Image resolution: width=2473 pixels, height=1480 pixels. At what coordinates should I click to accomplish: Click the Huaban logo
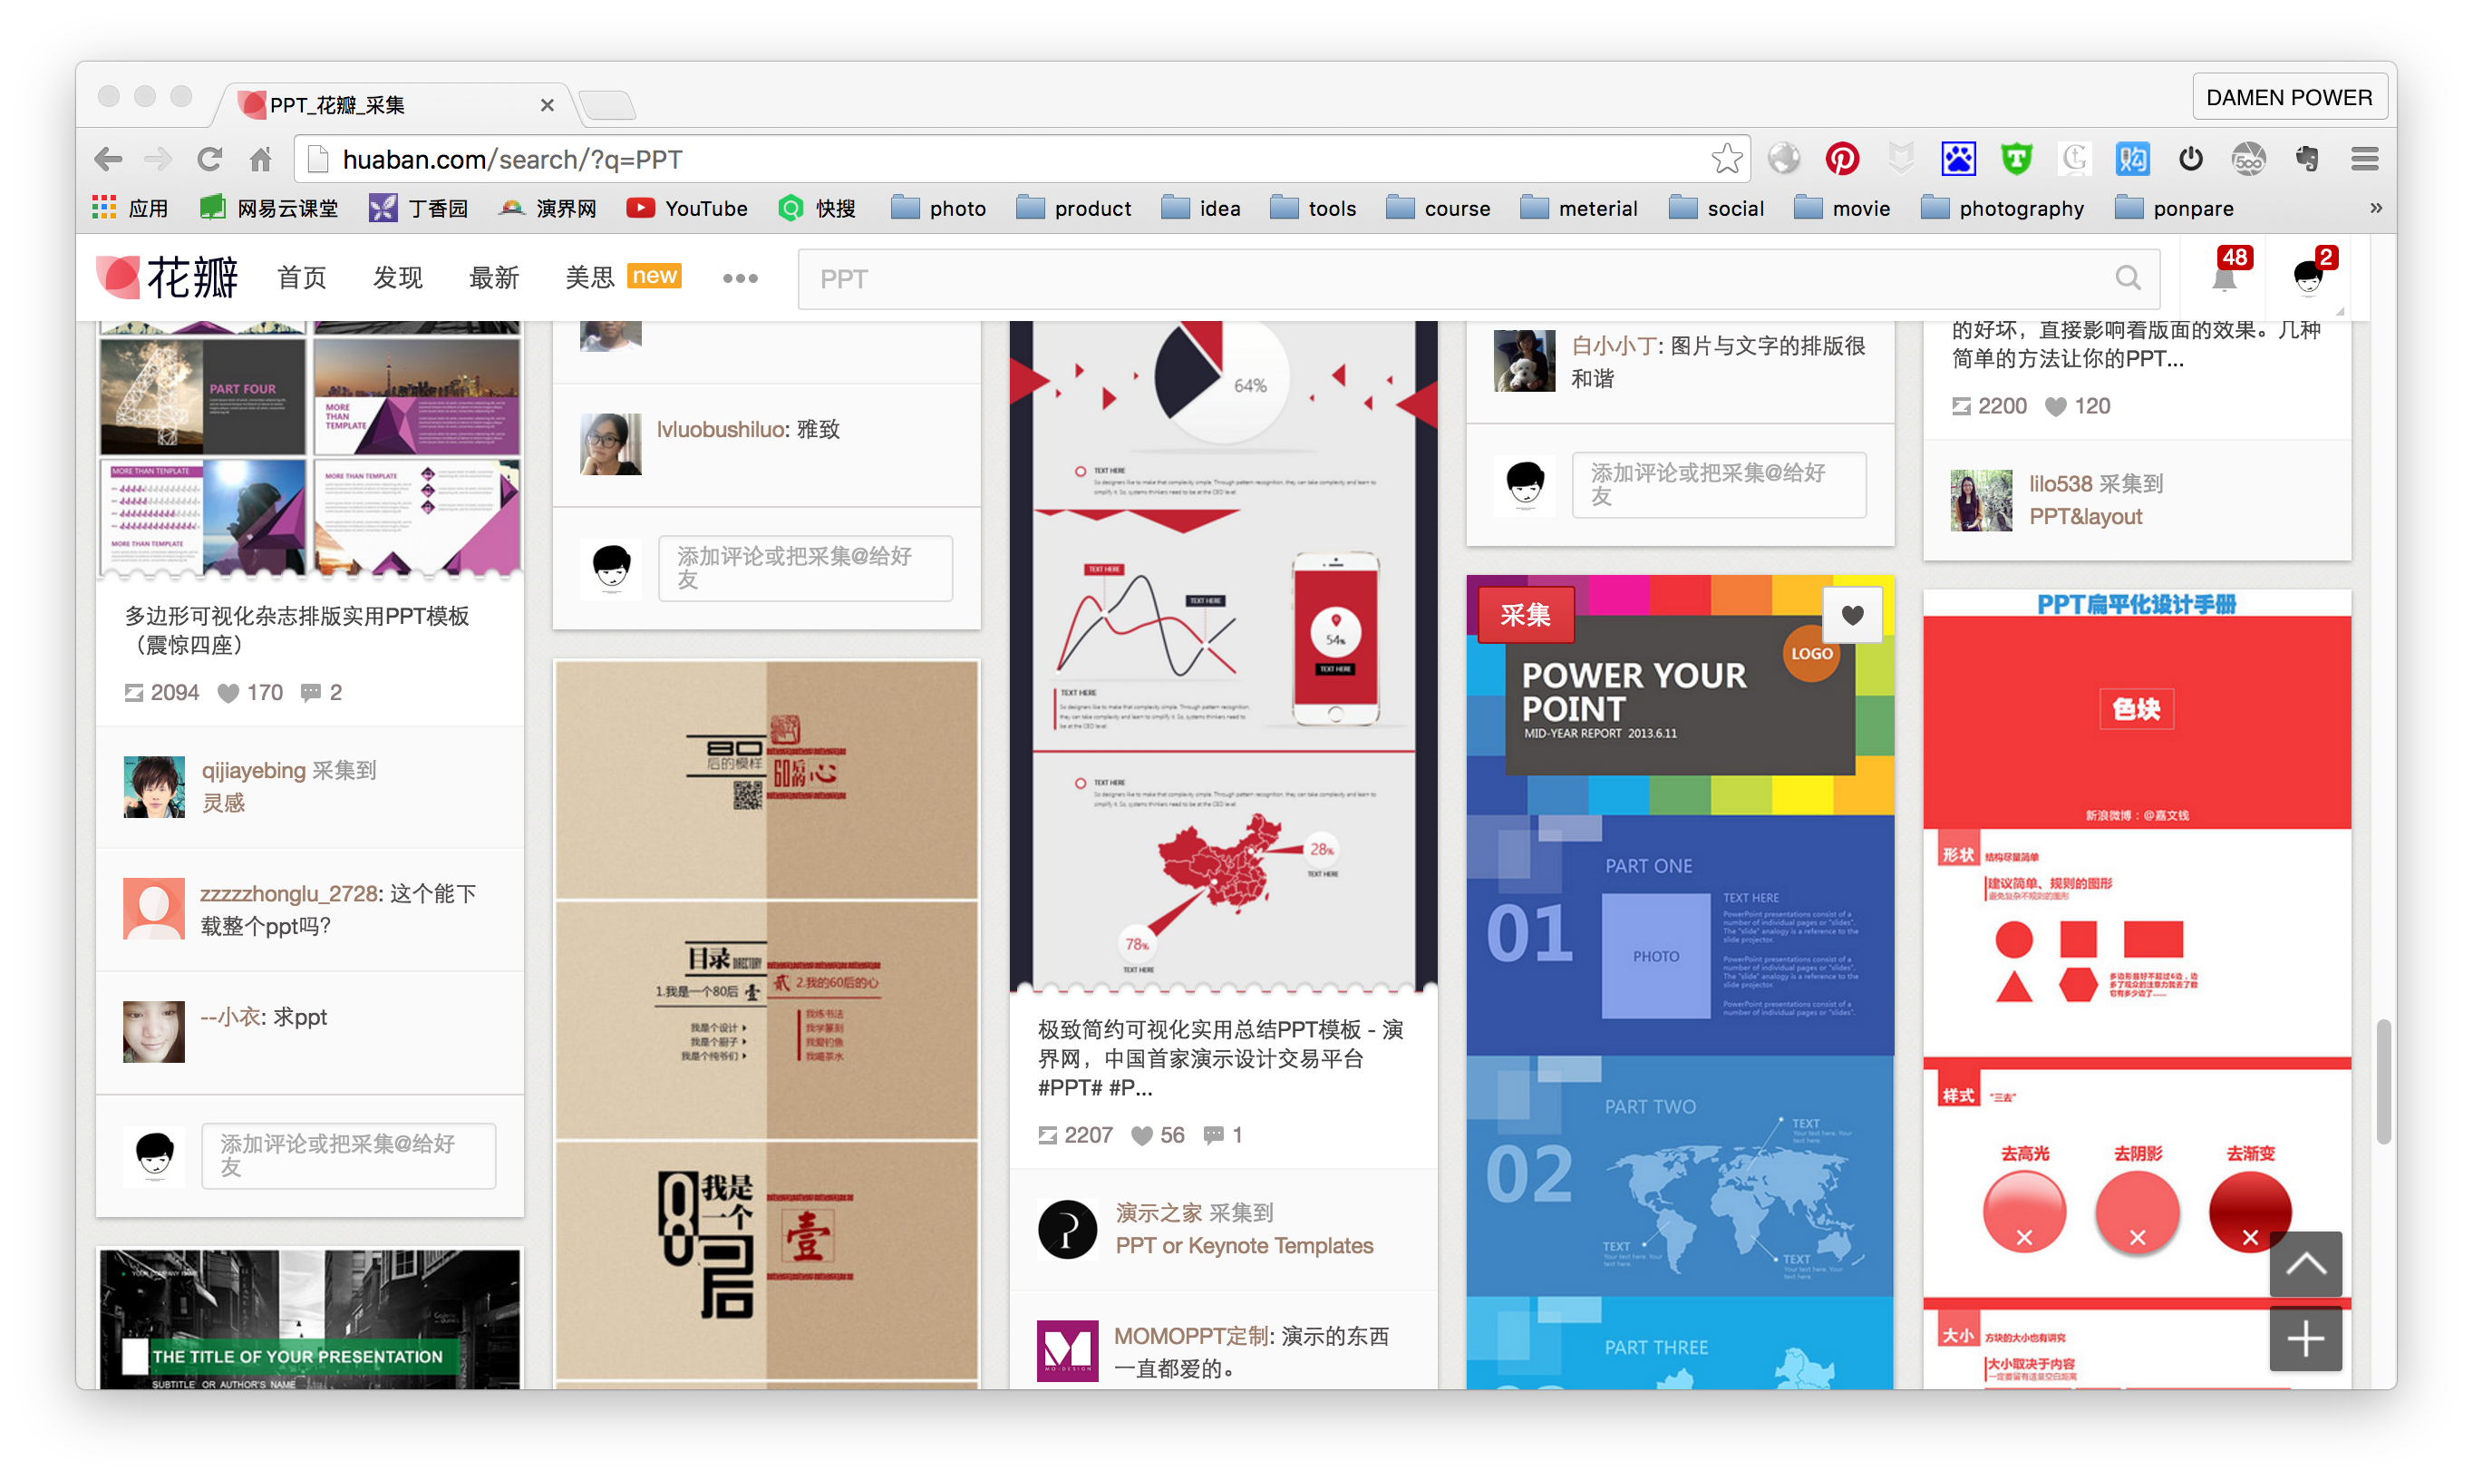click(x=168, y=277)
